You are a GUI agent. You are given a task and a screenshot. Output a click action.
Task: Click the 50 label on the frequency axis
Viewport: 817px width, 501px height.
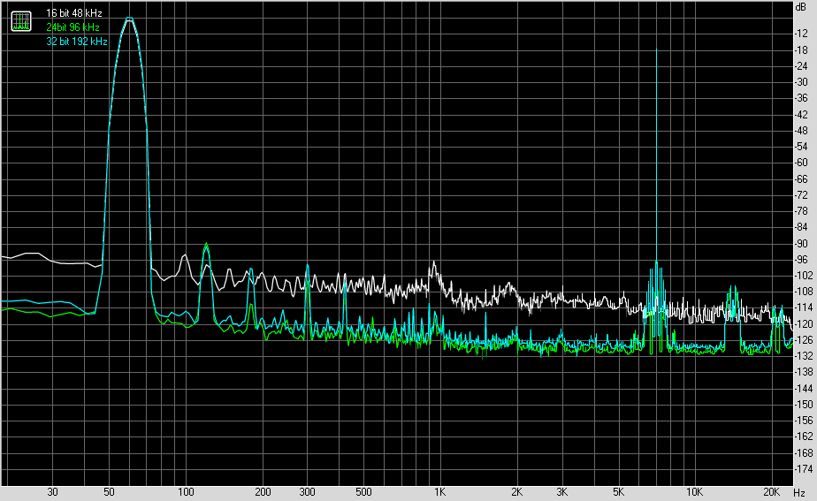(109, 492)
